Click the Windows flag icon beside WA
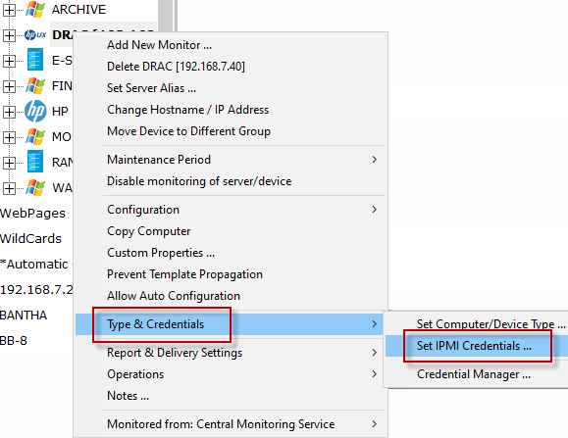568x438 pixels. 35,187
